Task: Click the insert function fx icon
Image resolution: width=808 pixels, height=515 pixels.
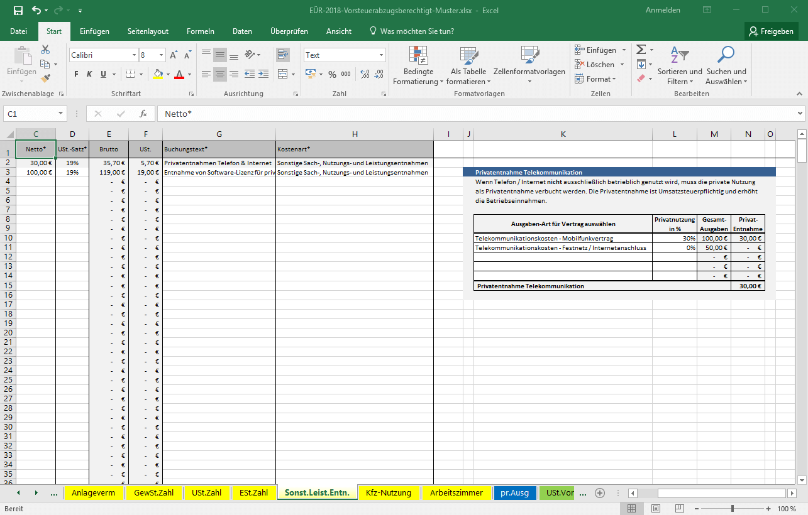Action: click(x=143, y=114)
